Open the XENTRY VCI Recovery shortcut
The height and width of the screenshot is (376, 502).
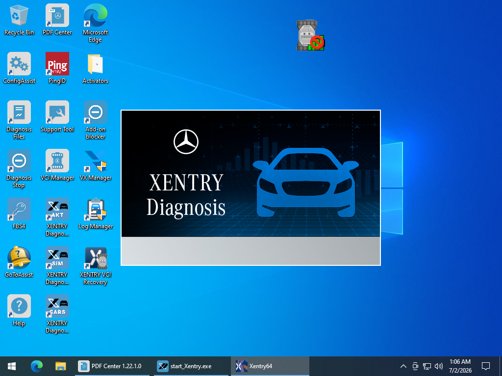(96, 266)
